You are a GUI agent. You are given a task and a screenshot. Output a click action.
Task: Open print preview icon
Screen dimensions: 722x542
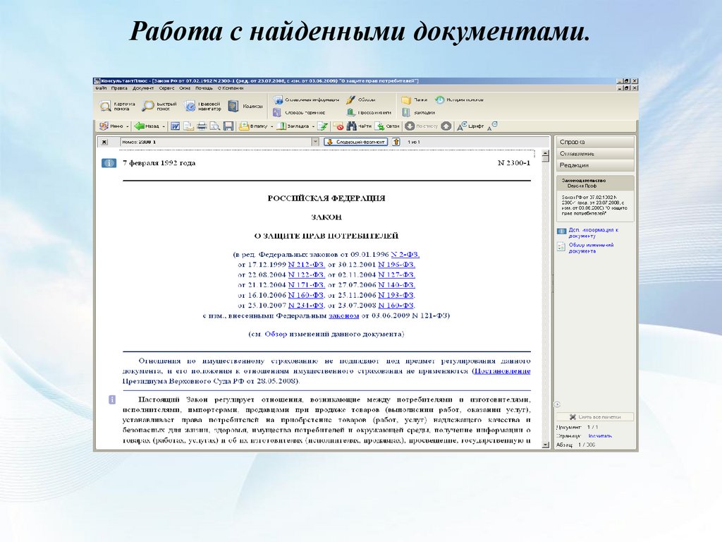pos(215,126)
